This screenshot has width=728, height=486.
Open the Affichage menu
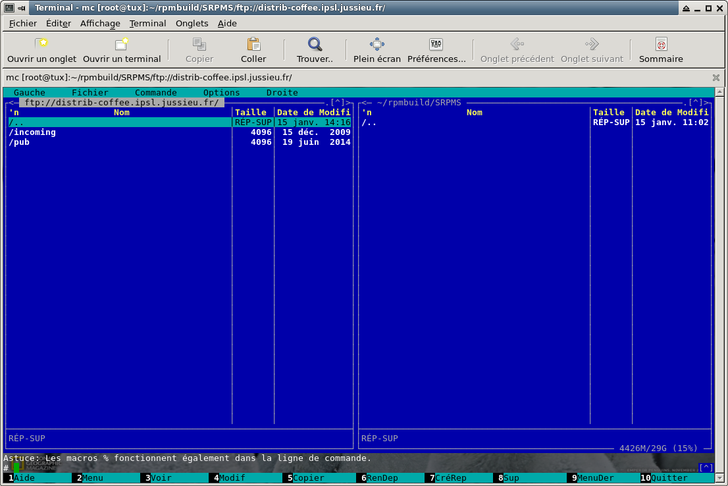[100, 23]
